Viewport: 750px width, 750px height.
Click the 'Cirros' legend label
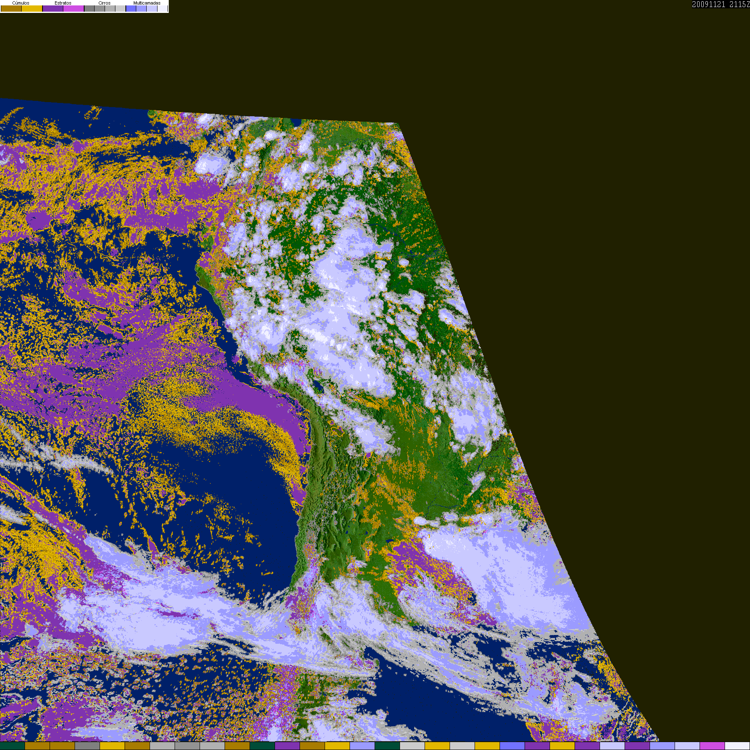pyautogui.click(x=105, y=3)
